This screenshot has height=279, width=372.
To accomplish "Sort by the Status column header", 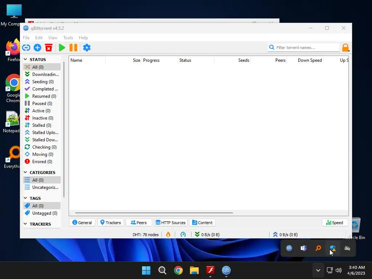I will pos(196,60).
